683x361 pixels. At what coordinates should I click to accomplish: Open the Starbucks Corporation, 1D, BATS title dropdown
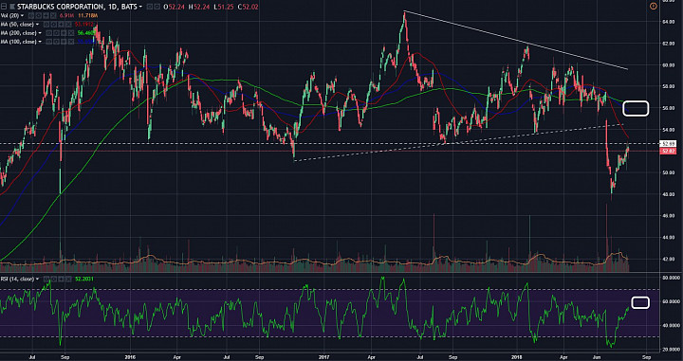coord(140,7)
